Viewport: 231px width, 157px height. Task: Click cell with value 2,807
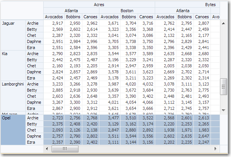click(x=202, y=23)
